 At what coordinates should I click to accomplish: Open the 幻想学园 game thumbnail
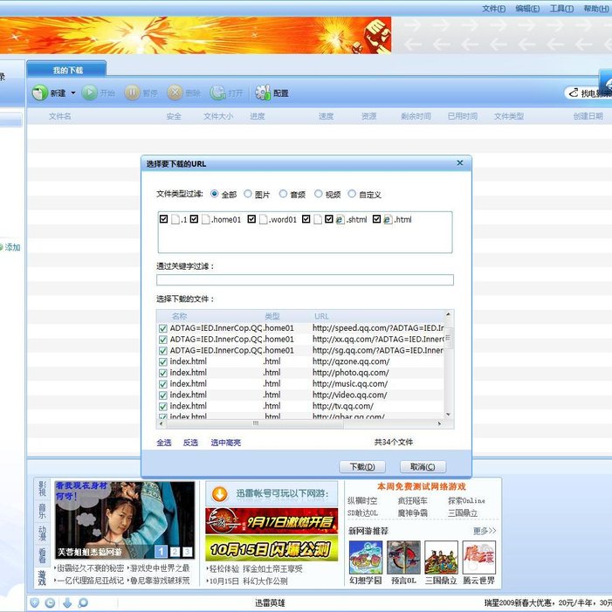[366, 557]
